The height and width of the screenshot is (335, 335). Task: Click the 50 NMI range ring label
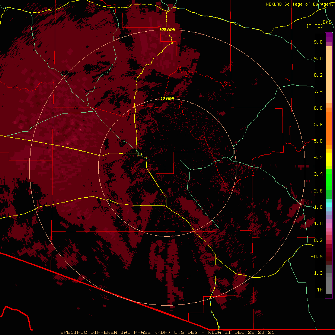tap(167, 98)
